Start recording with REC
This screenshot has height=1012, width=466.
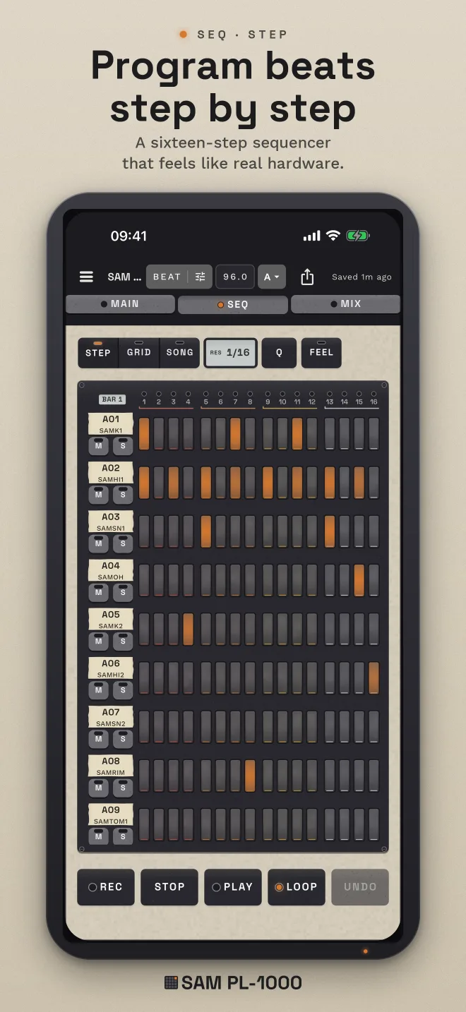[105, 887]
